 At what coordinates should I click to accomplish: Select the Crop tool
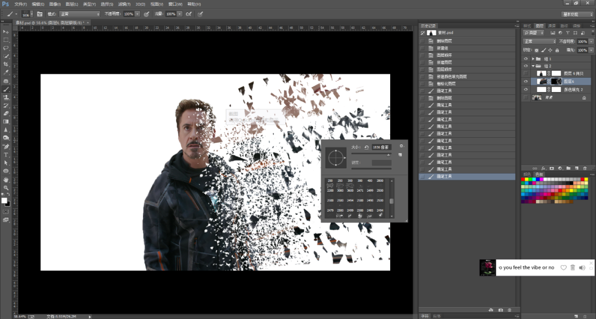pos(6,64)
